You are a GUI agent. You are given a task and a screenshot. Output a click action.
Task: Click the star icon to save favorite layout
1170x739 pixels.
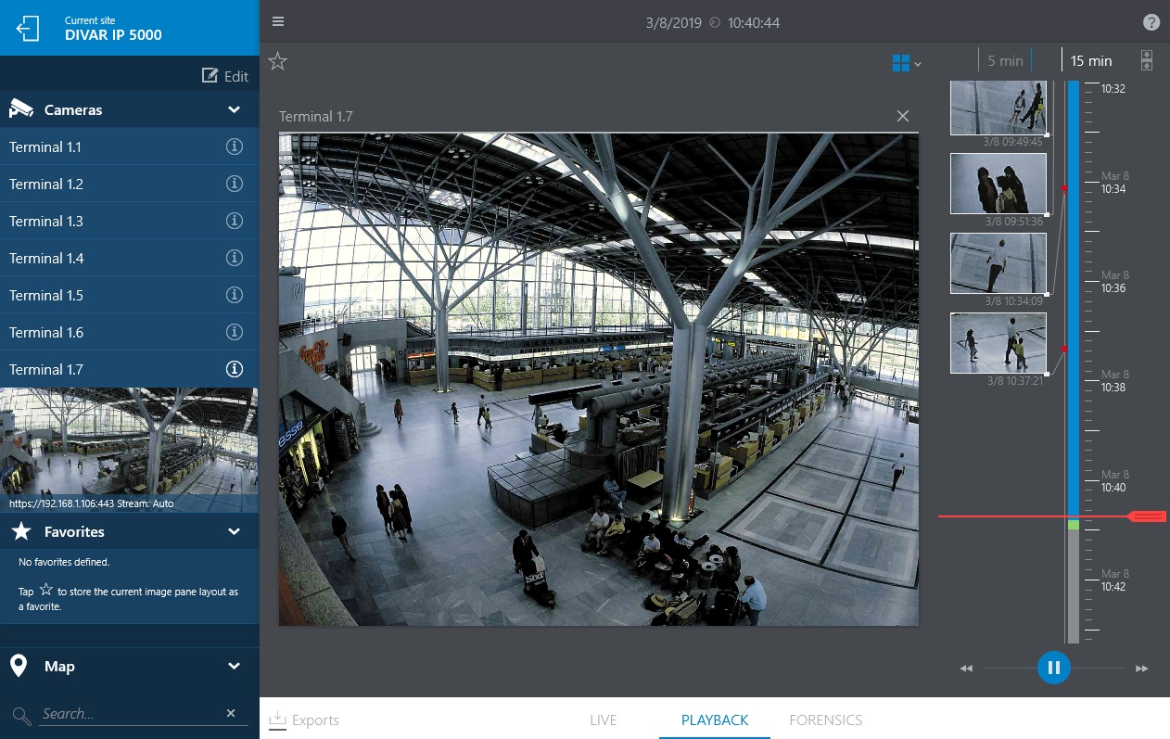coord(277,62)
